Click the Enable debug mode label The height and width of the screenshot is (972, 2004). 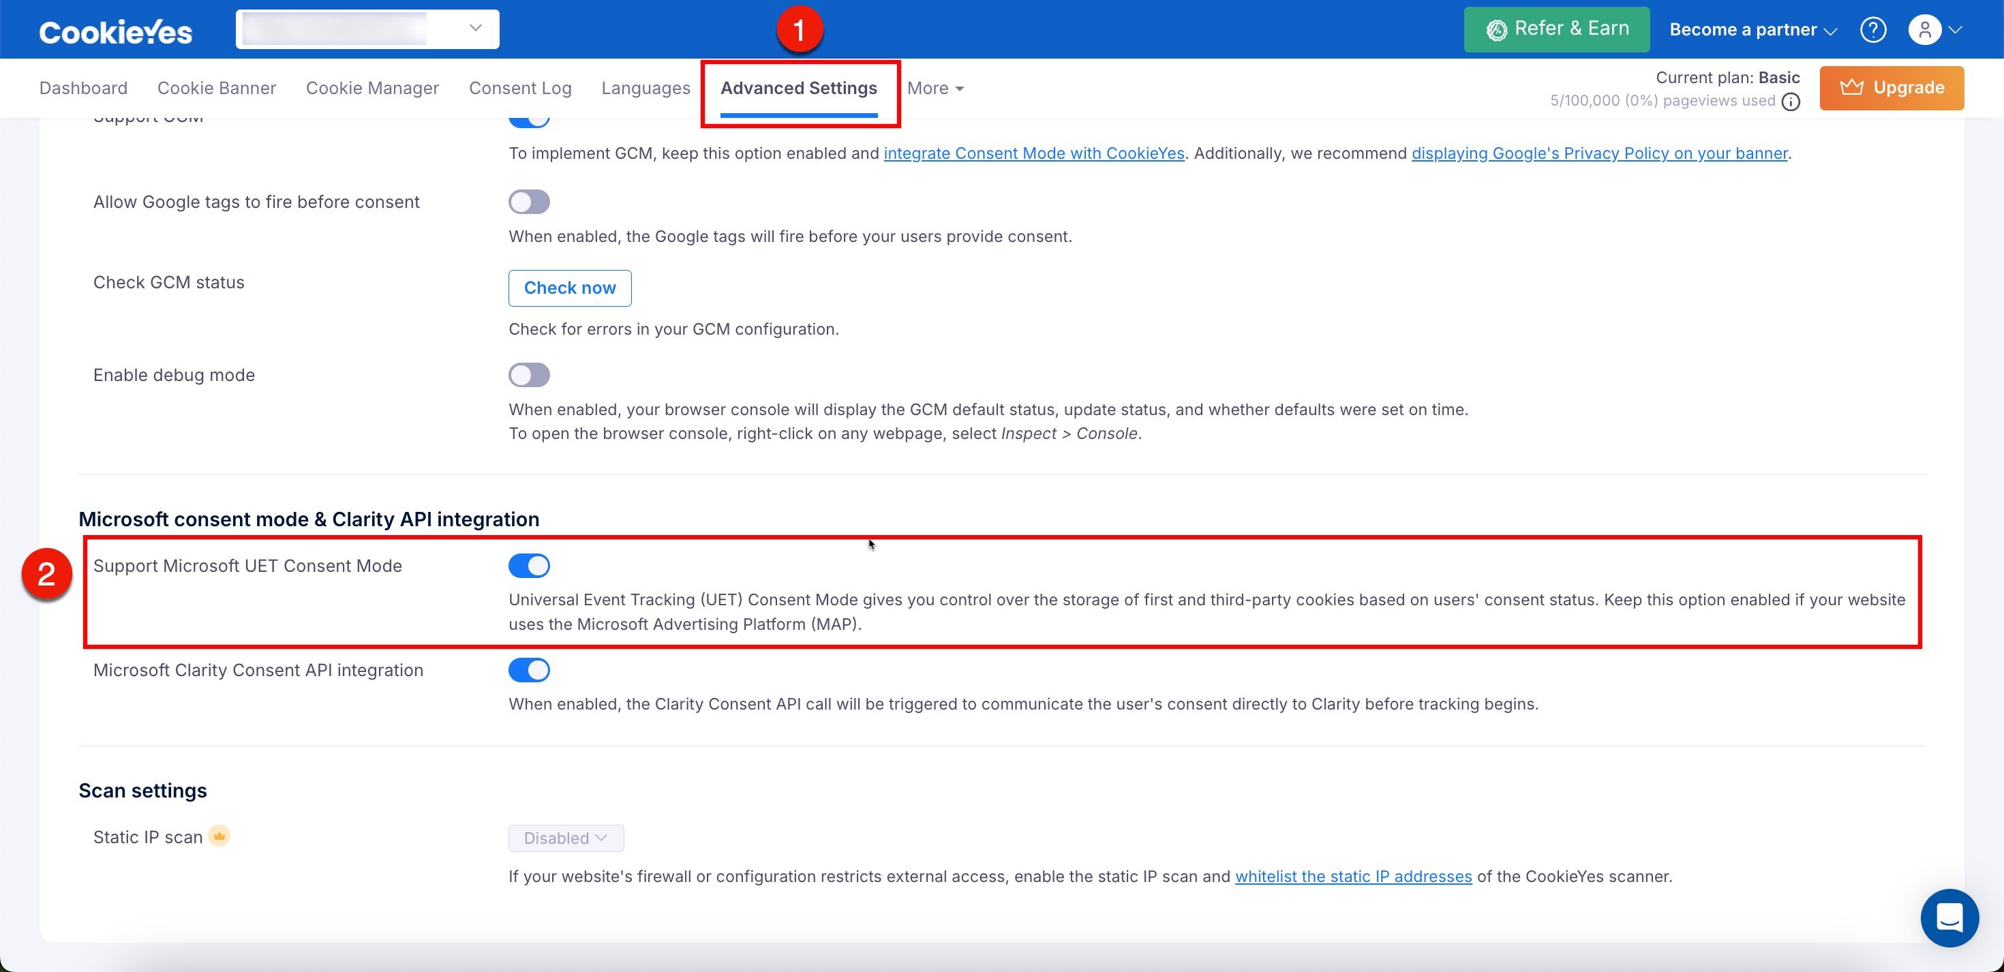pyautogui.click(x=174, y=374)
